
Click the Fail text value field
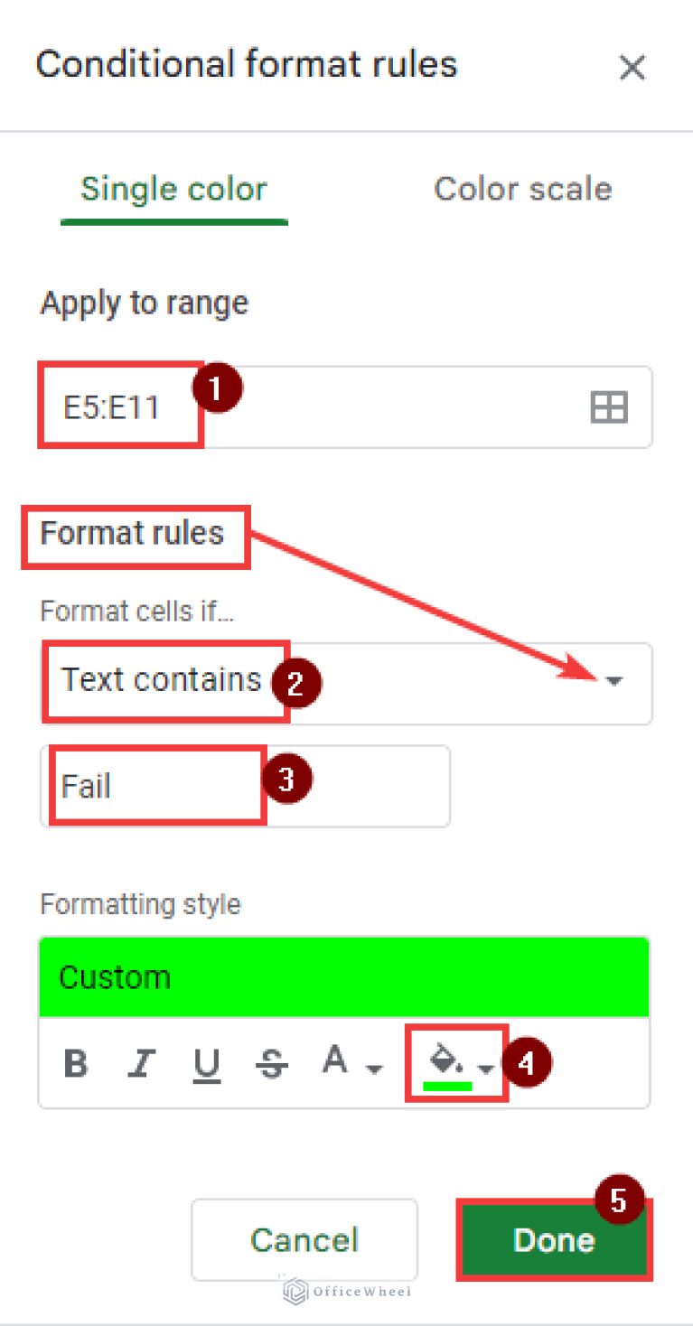click(136, 785)
